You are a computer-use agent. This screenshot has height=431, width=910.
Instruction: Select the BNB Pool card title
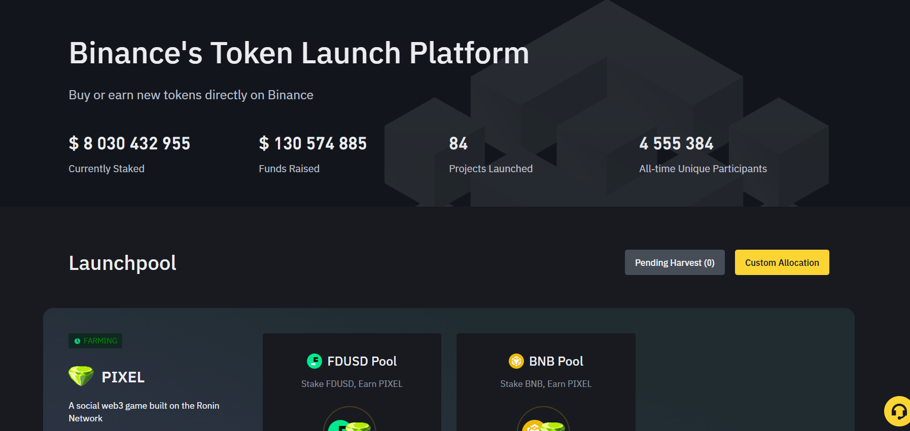point(556,361)
